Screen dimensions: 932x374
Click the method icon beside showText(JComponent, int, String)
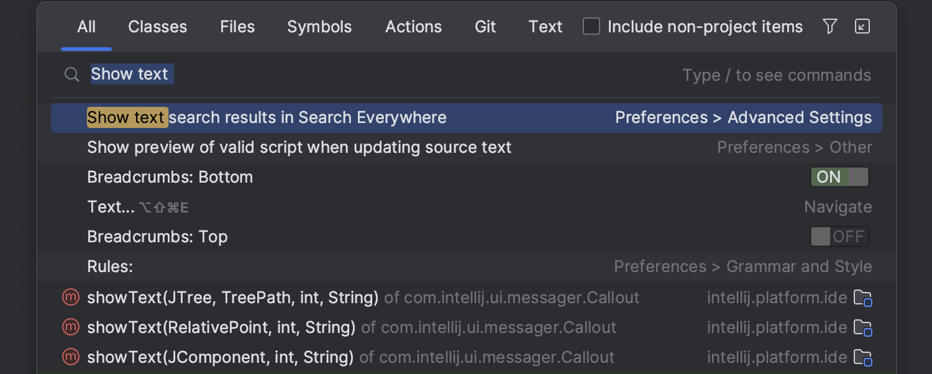[70, 357]
